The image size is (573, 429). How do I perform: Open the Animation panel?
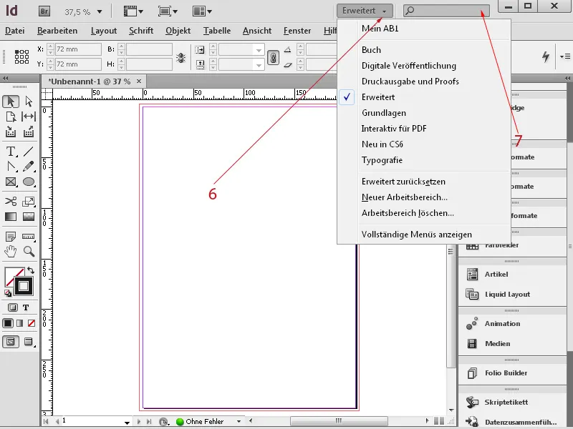(x=501, y=324)
